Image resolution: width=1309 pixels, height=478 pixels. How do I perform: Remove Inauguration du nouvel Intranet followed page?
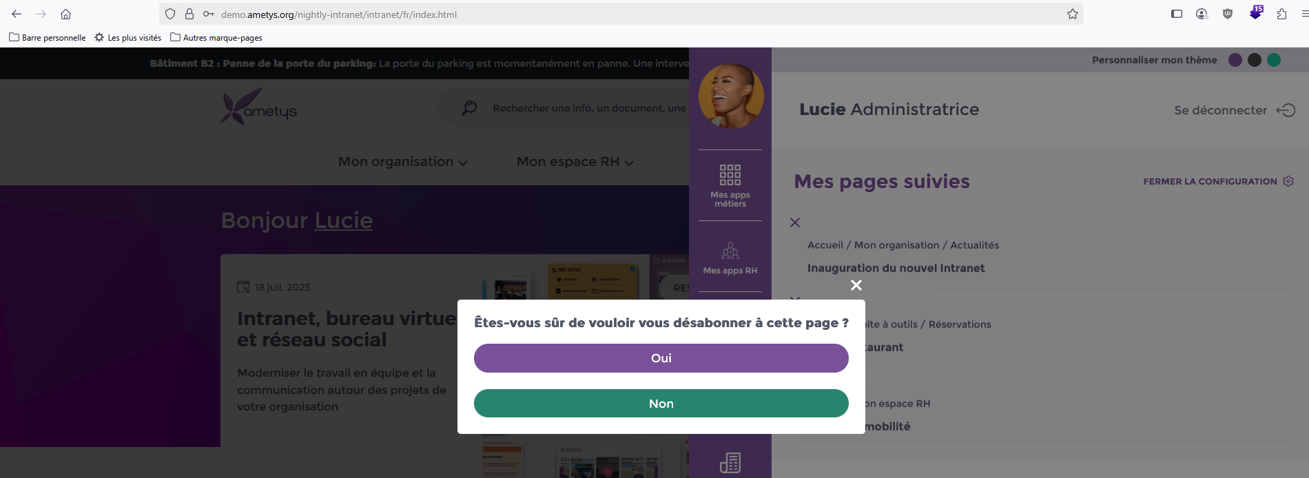(795, 222)
